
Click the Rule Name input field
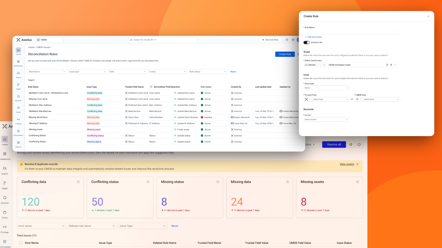(x=350, y=32)
